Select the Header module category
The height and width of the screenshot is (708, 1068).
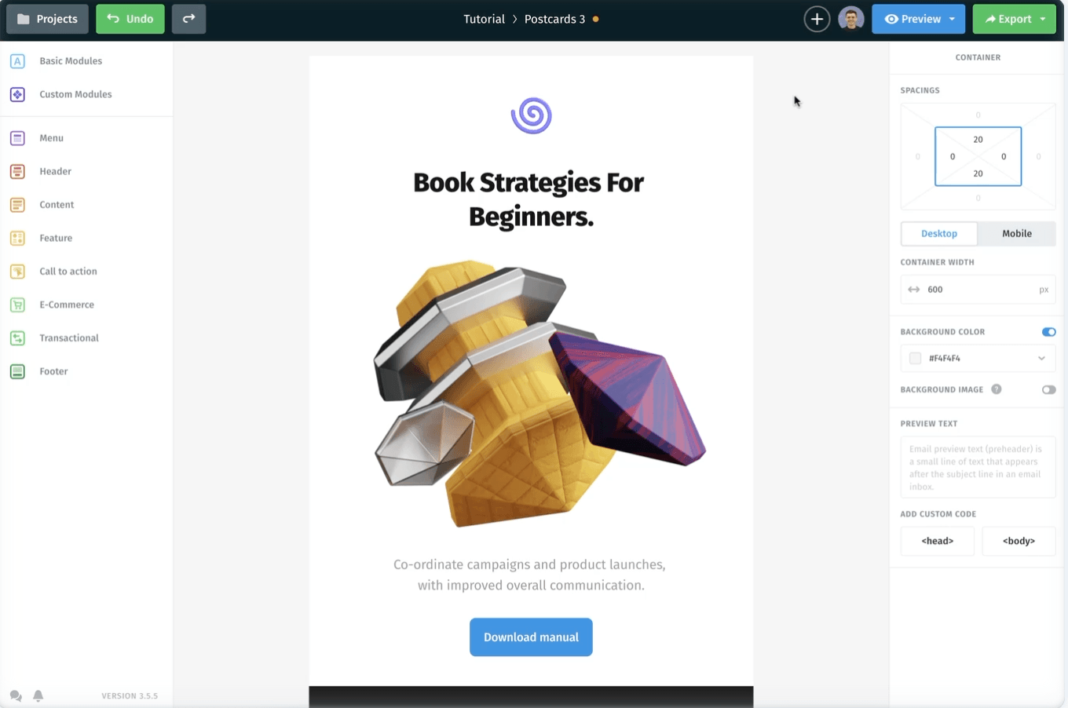(54, 171)
